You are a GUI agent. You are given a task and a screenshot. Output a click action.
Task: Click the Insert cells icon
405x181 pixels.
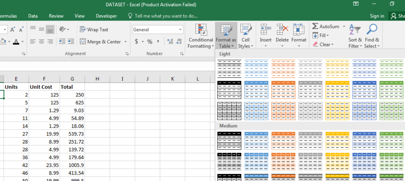click(x=265, y=29)
